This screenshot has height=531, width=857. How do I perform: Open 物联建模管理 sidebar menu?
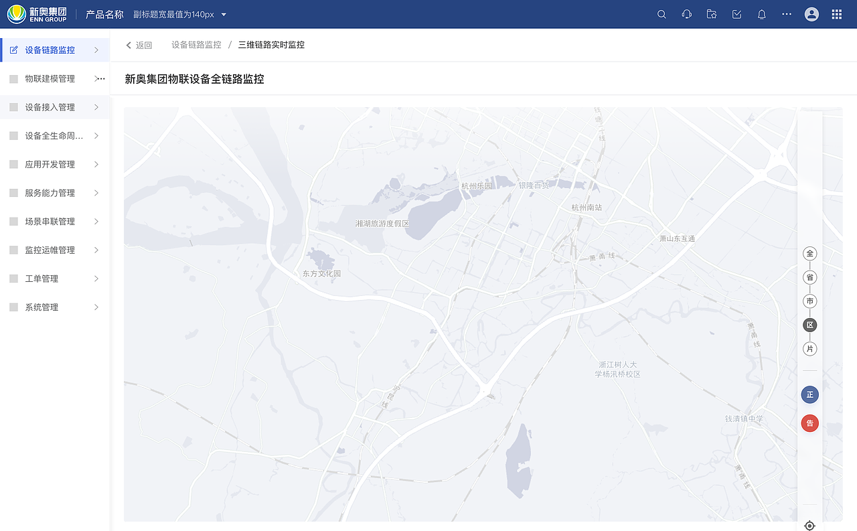[x=55, y=79]
